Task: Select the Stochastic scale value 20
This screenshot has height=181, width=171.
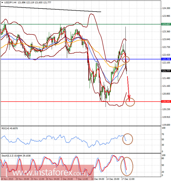Action: (x=163, y=172)
